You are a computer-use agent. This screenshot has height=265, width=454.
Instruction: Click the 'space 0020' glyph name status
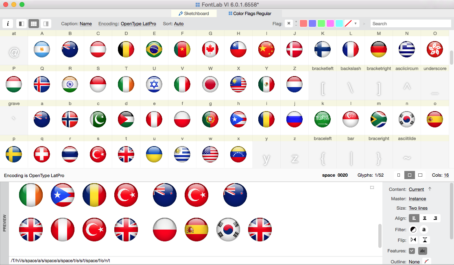coord(335,175)
